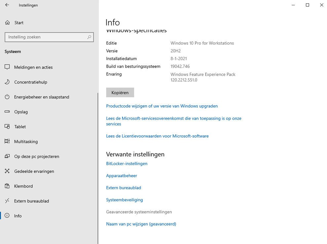327x244 pixels.
Task: Click the Meldingen en acties speech bubble icon
Action: pos(7,67)
